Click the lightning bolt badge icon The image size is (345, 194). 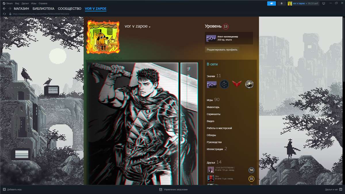click(249, 84)
